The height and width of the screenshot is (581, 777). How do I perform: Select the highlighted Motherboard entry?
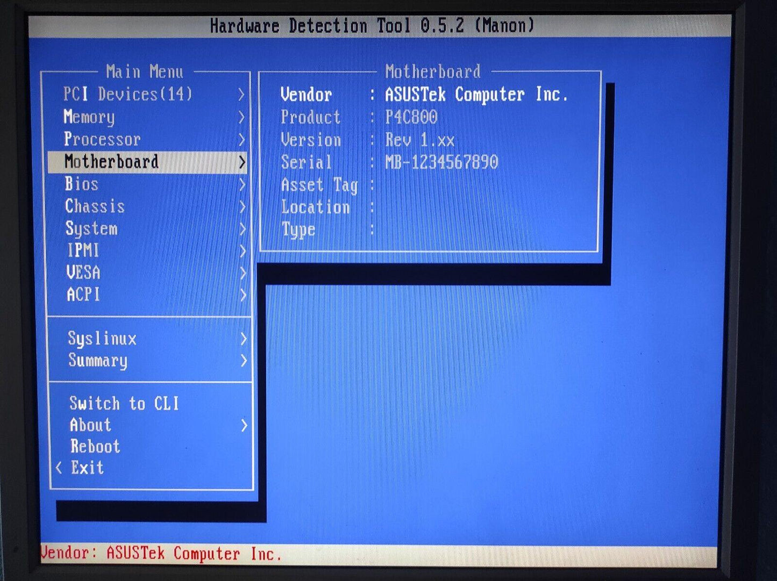point(111,162)
